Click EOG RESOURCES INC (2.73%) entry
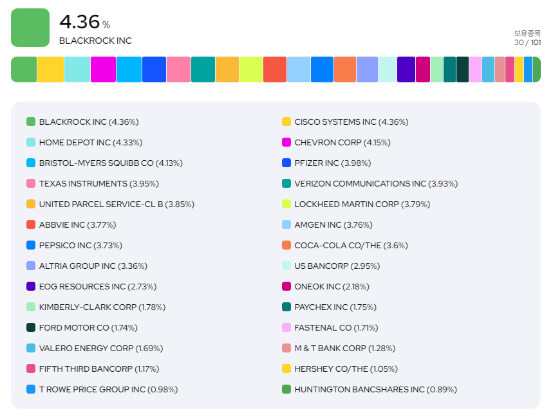Image resolution: width=553 pixels, height=420 pixels. click(x=91, y=286)
